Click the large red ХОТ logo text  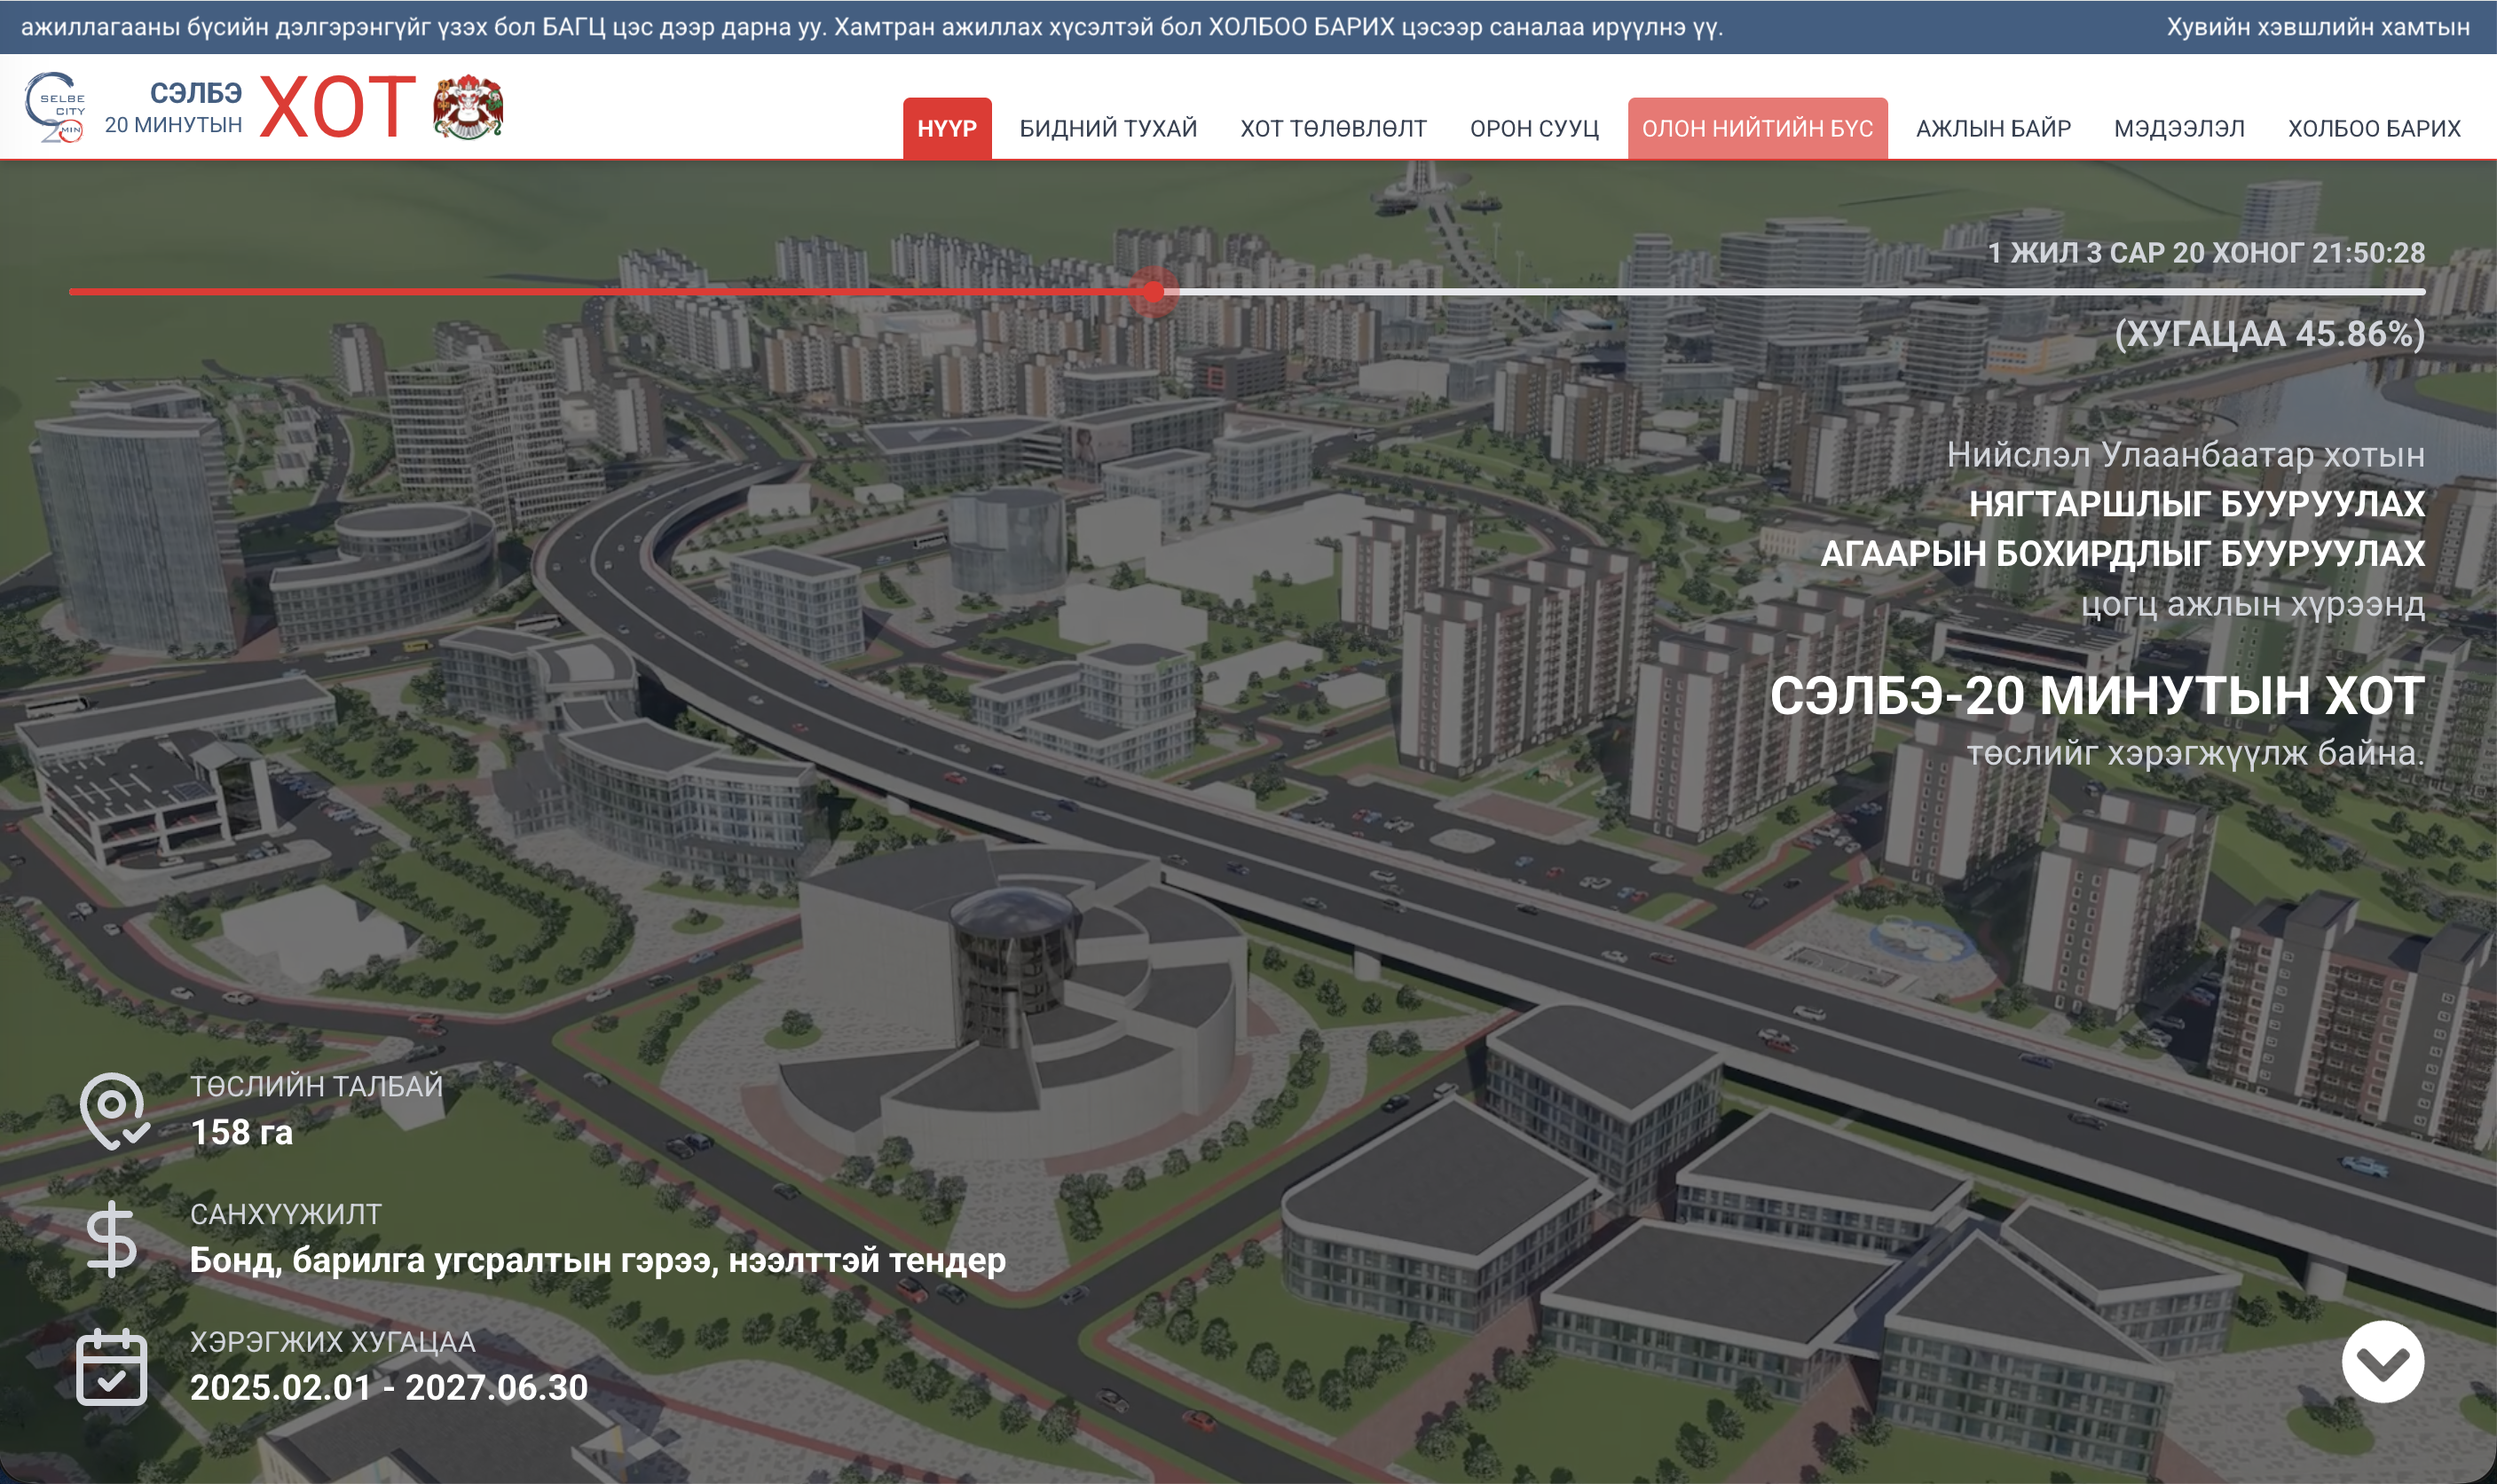[x=337, y=107]
